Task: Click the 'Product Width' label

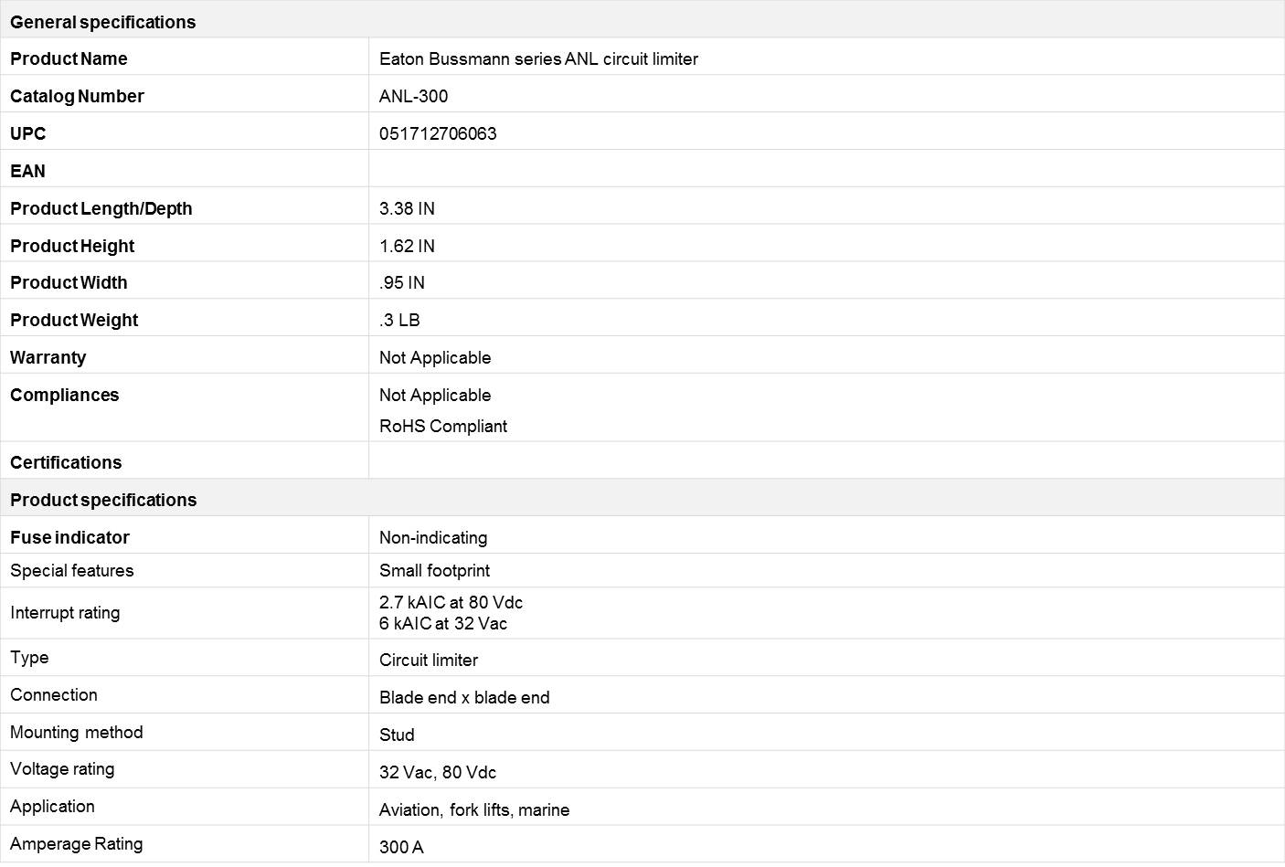Action: [69, 282]
